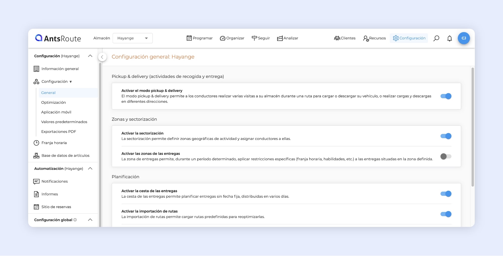Collapse the Configuración (Hayange) section
Viewport: 503px width, 256px height.
(90, 56)
